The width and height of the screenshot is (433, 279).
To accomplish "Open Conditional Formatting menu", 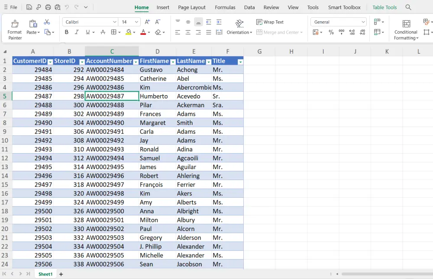I will click(406, 30).
